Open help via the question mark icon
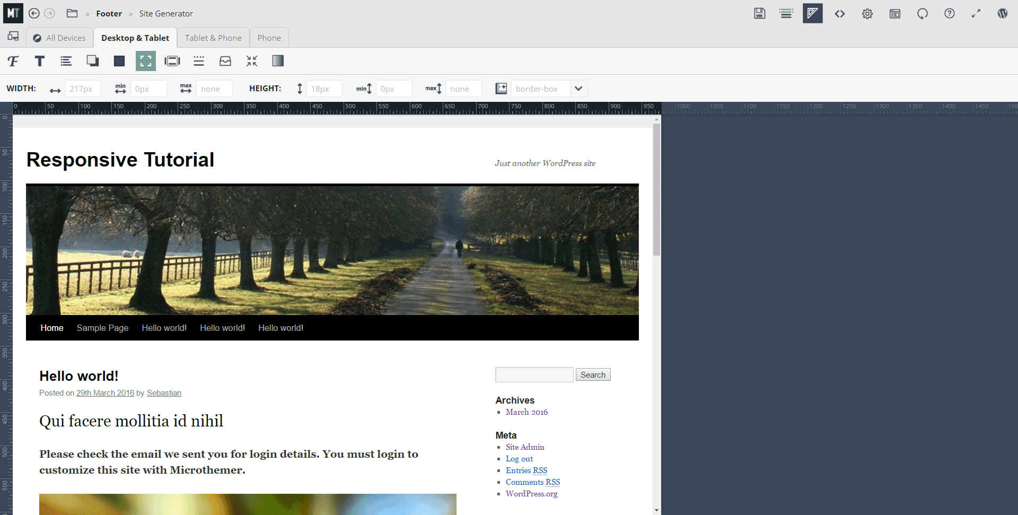Image resolution: width=1018 pixels, height=515 pixels. 949,13
